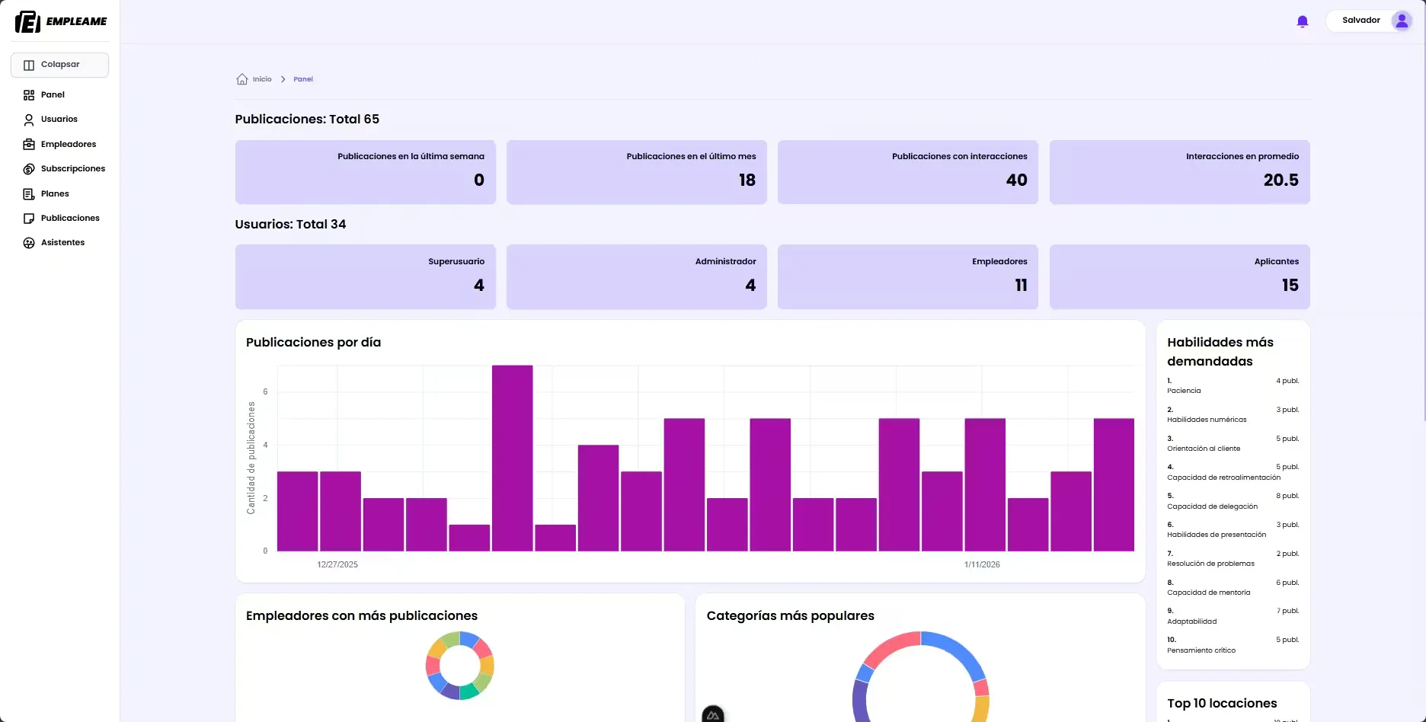Open the Aplicantes stat card

pos(1179,276)
